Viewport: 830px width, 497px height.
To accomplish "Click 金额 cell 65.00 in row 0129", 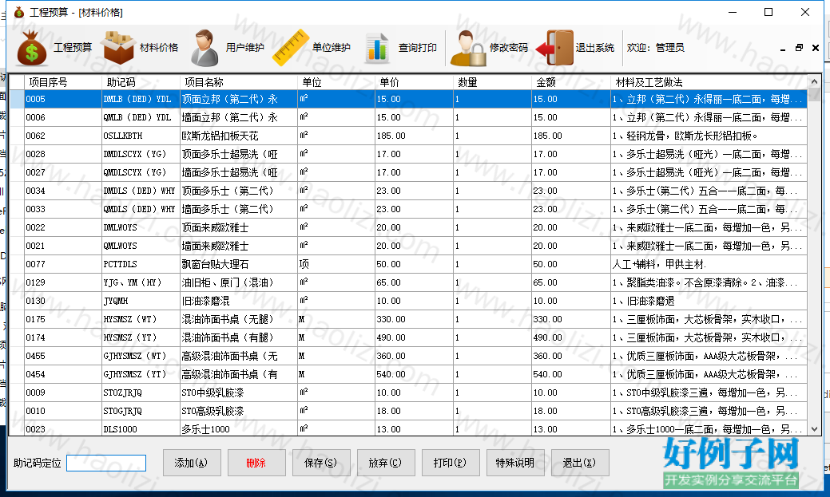I will (570, 283).
